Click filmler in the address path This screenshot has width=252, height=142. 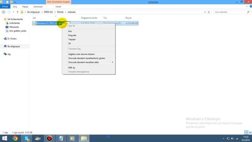click(x=60, y=12)
